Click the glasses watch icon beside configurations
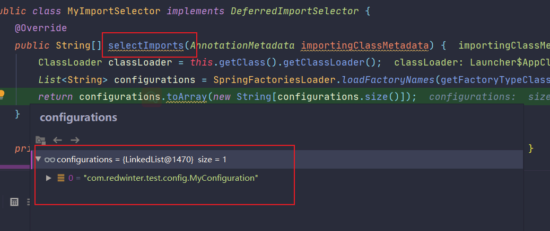550x231 pixels. (x=50, y=159)
